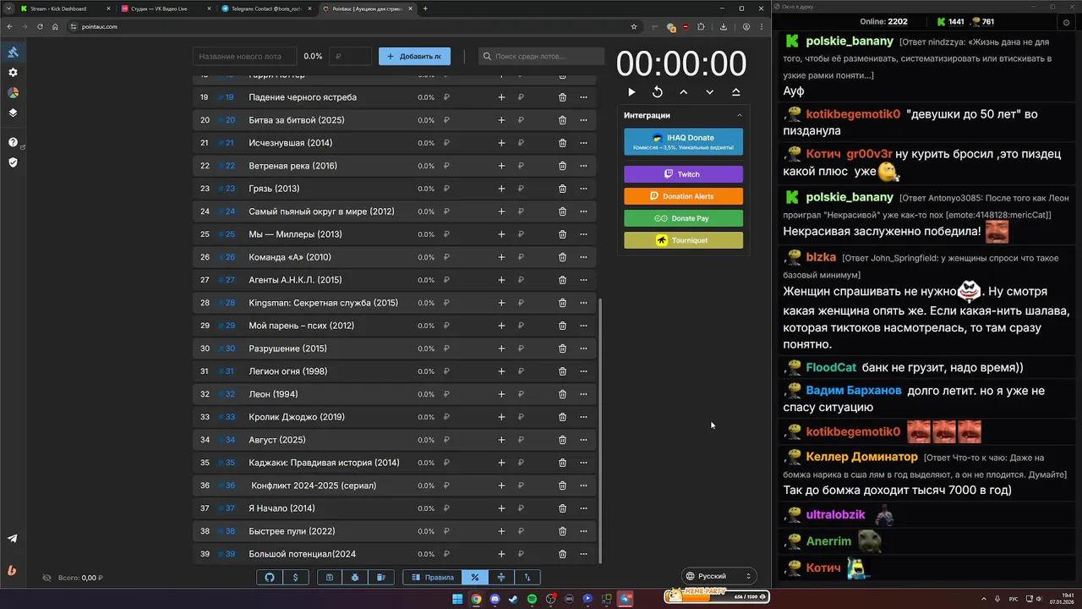Click dollar sign icon in bottom toolbar
The image size is (1082, 609).
[295, 577]
